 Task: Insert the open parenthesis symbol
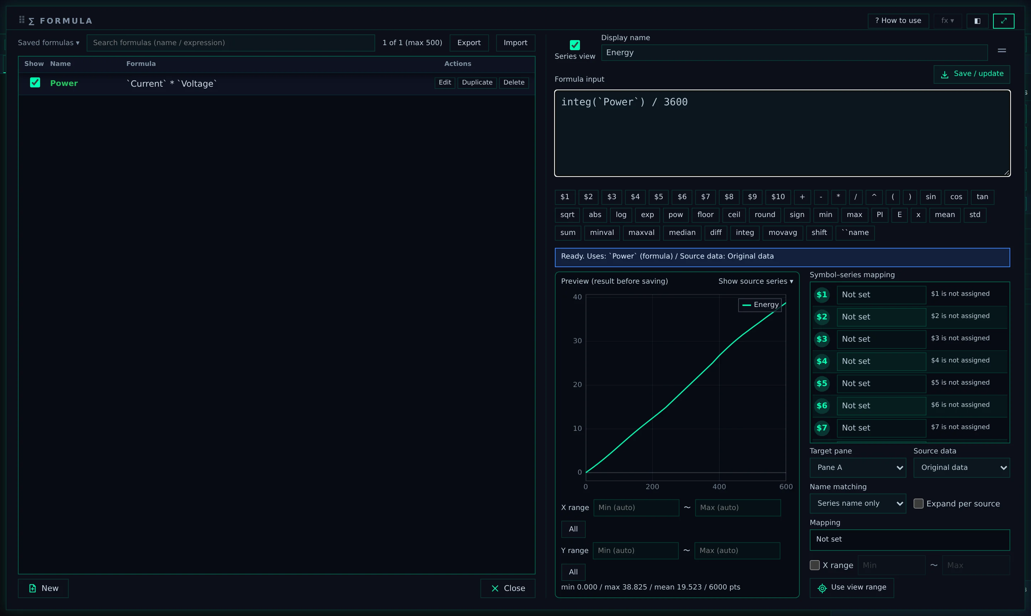tap(892, 197)
